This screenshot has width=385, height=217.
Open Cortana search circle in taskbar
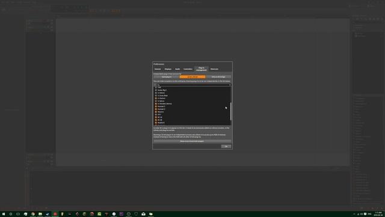(x=11, y=214)
